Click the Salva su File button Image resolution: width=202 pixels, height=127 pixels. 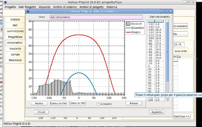[x=77, y=103]
